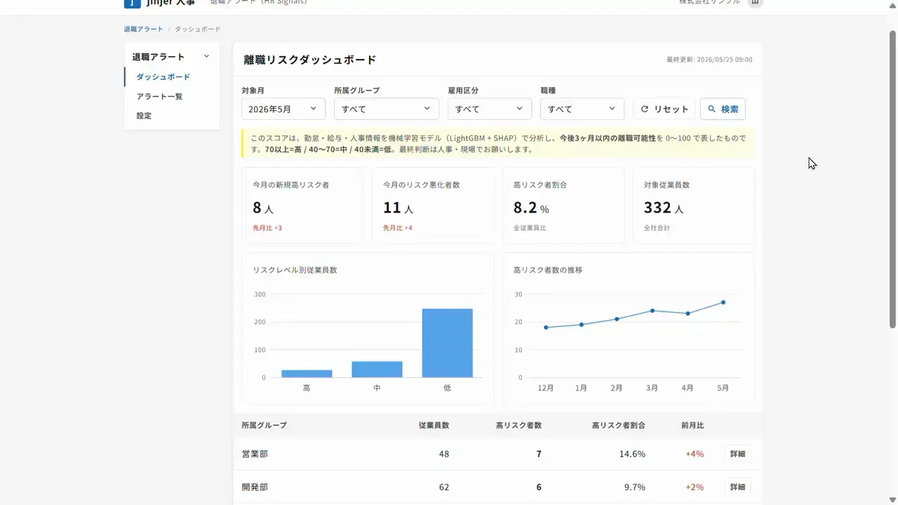The width and height of the screenshot is (898, 505).
Task: Open the 雇用区分 dropdown
Action: [490, 109]
